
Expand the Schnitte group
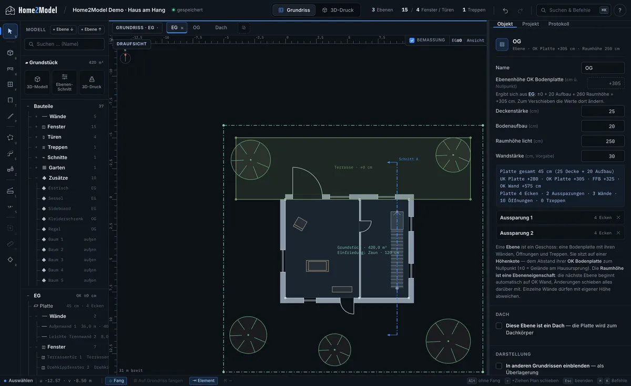coord(36,158)
